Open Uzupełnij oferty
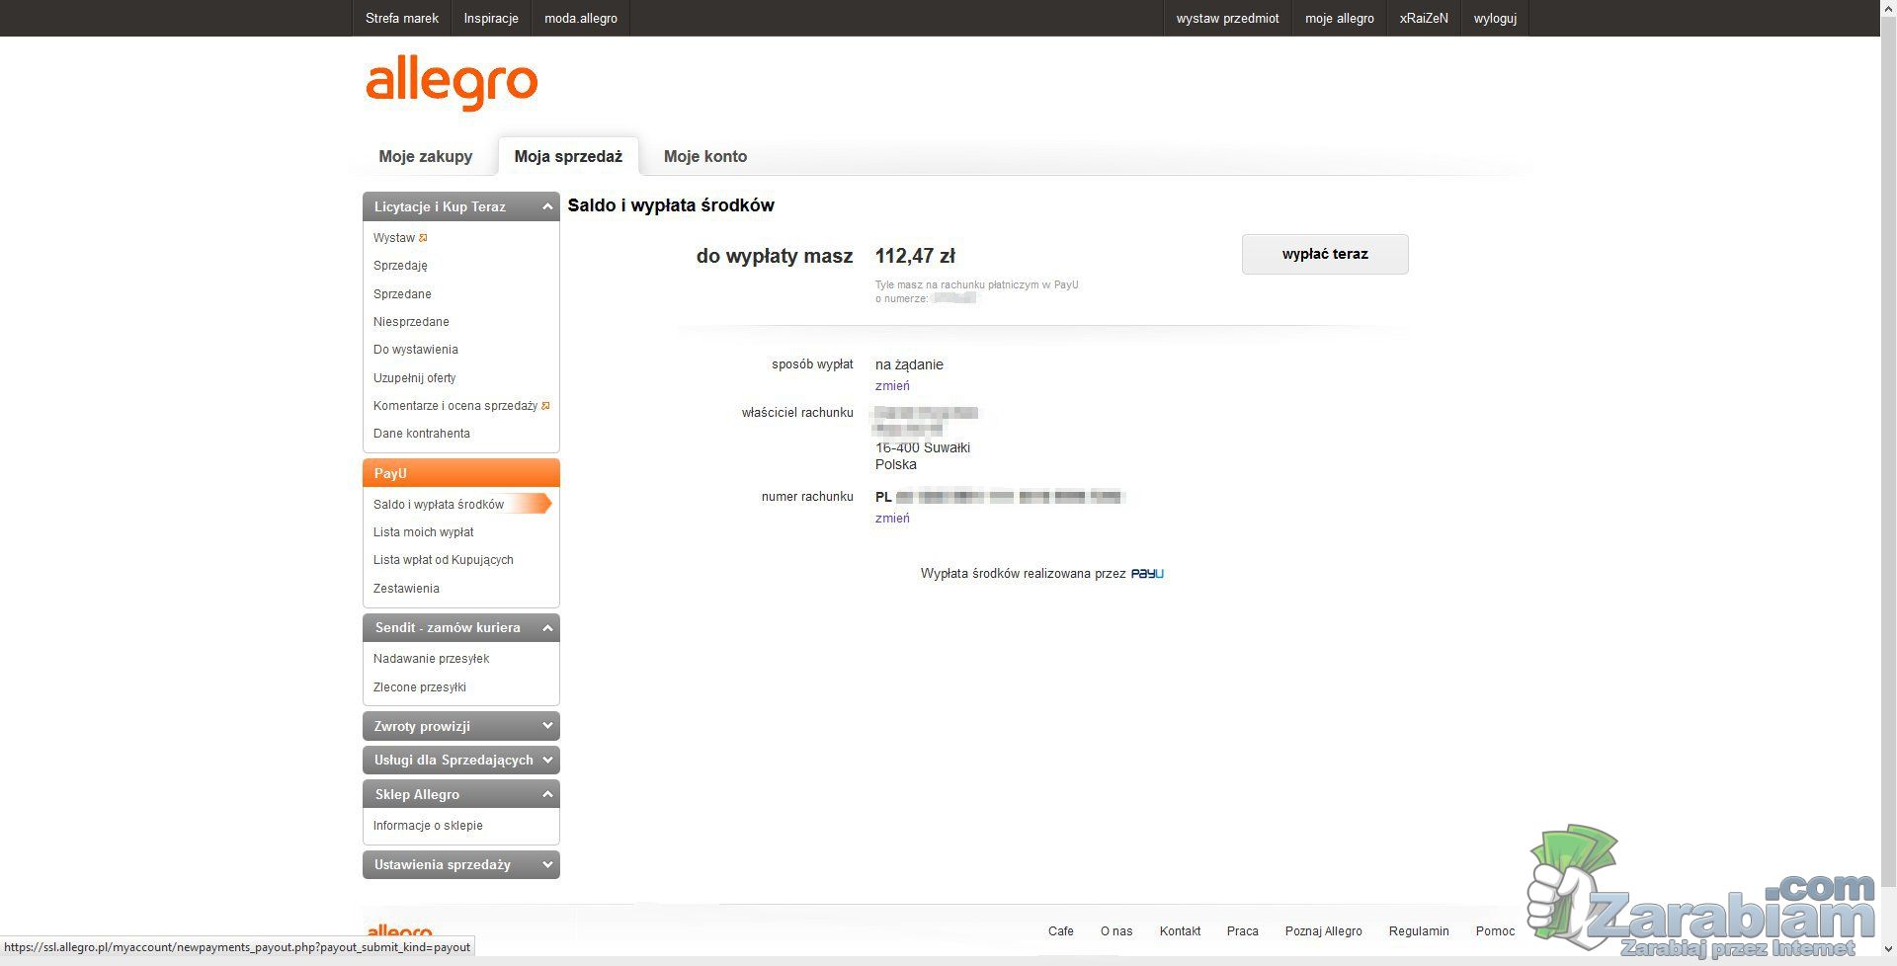 coord(415,378)
